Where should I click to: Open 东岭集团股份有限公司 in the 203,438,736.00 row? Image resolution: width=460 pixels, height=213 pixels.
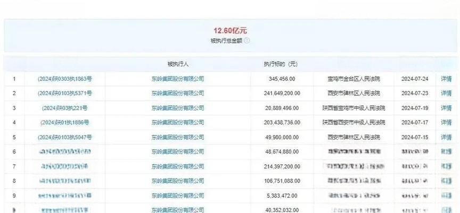click(178, 123)
